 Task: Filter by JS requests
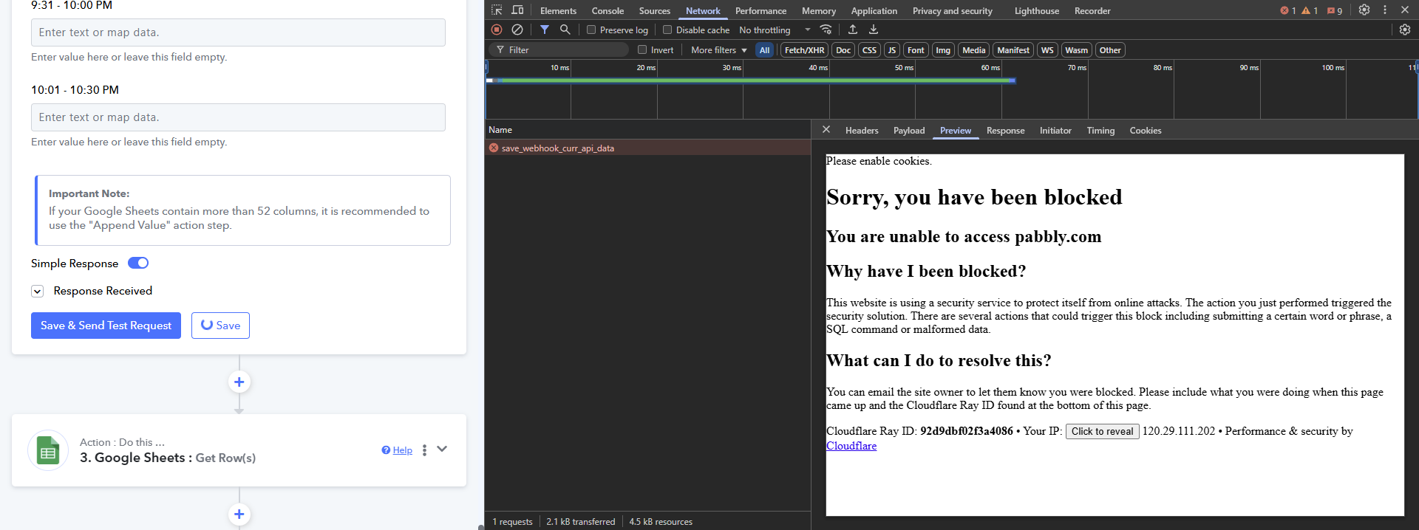click(x=892, y=50)
